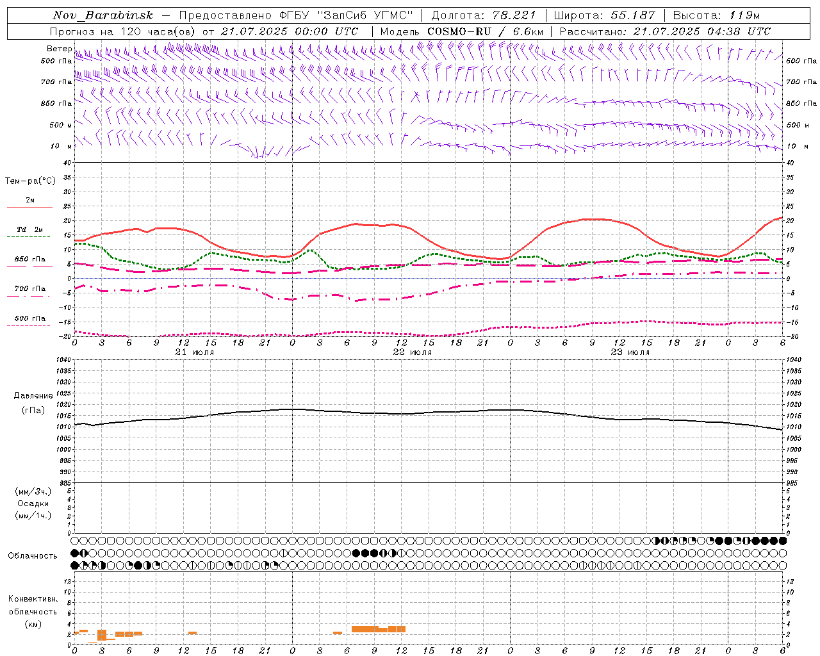820x656 pixels.
Task: Click the 'Высота: 119м' header value
Action: coord(716,15)
